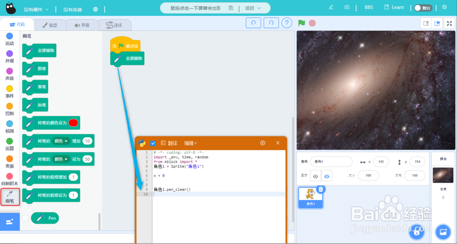Click the 抬笔 pen up block

click(35, 105)
